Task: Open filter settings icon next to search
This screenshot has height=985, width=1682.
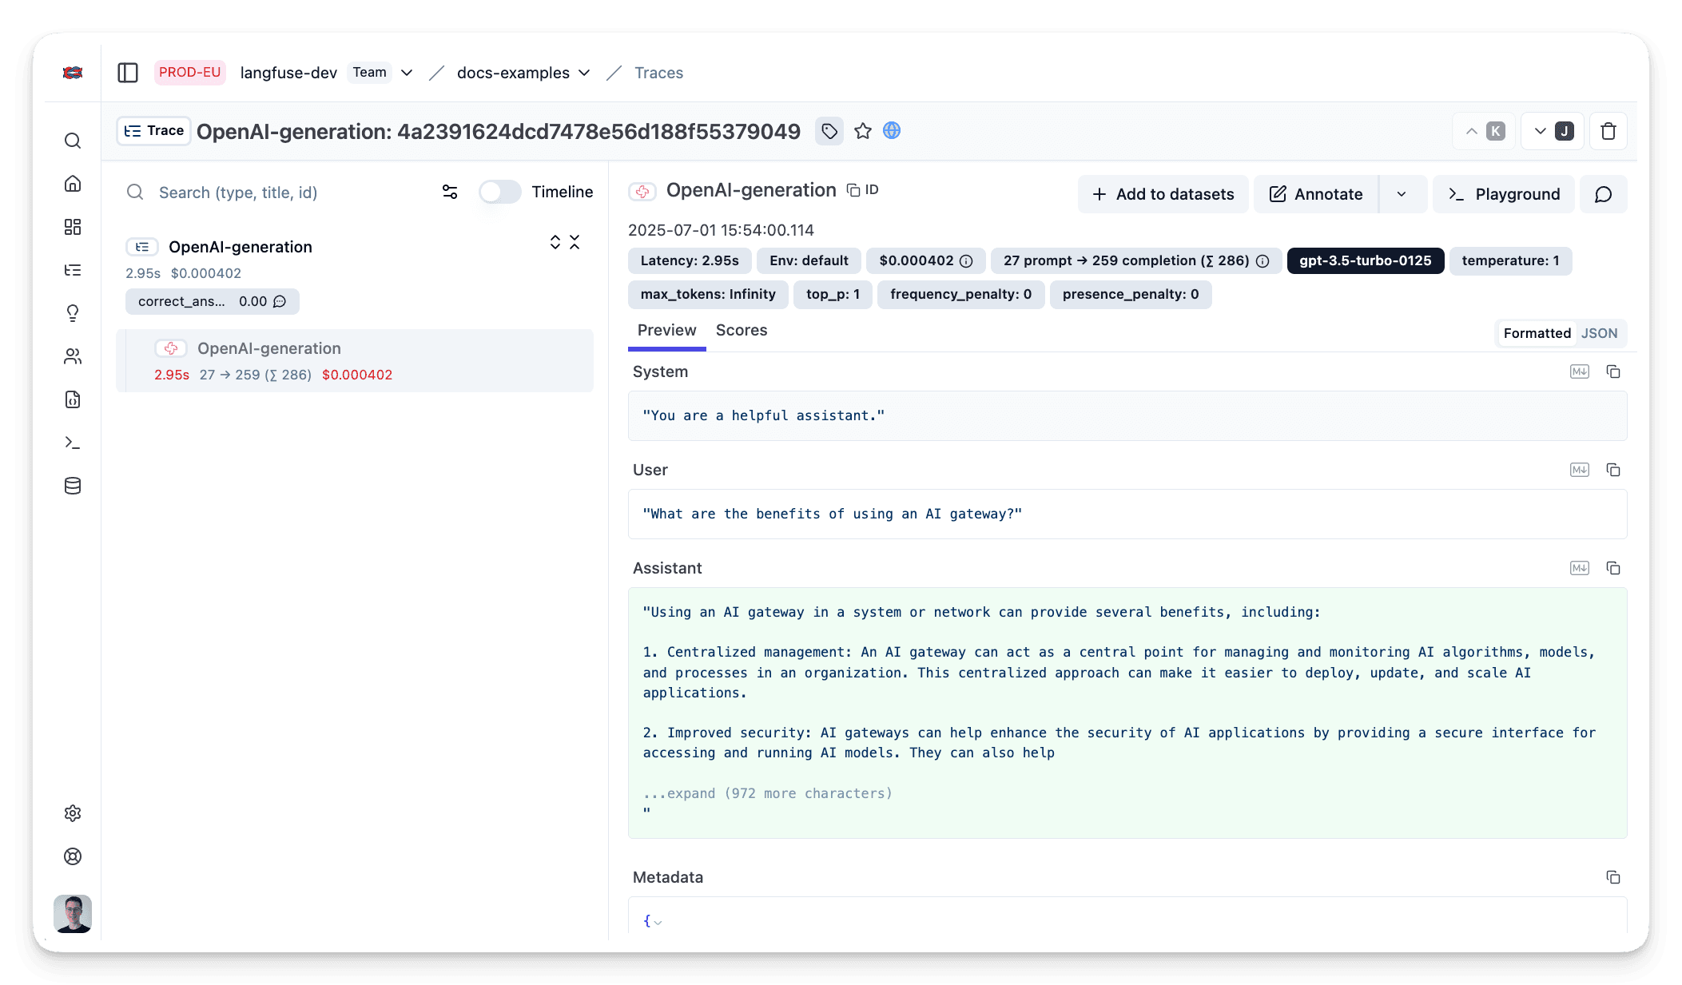Action: point(450,192)
